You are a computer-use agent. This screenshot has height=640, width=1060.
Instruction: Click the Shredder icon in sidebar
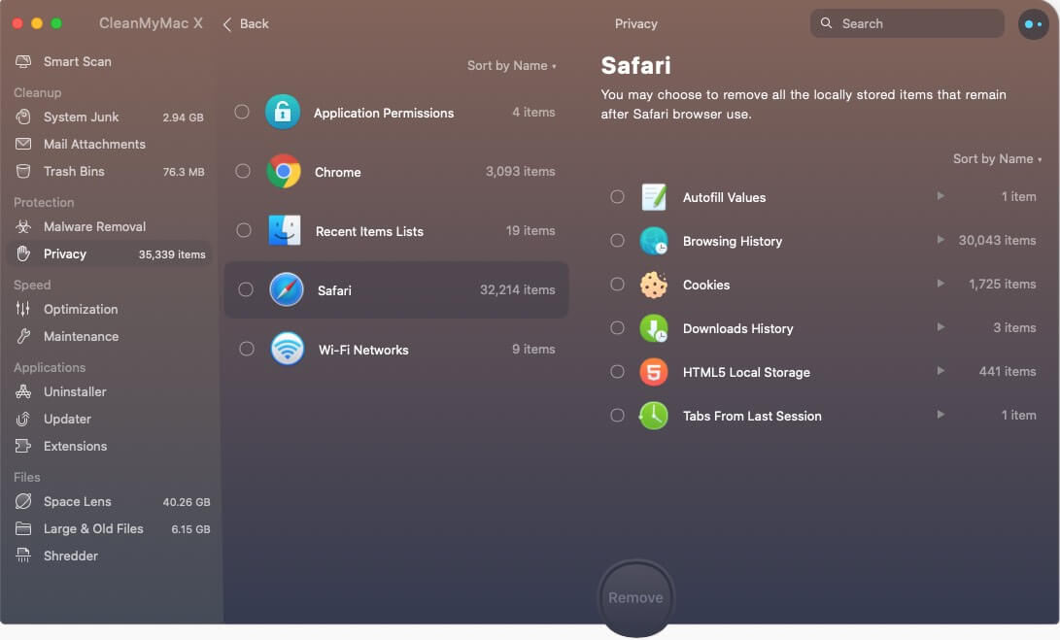23,556
